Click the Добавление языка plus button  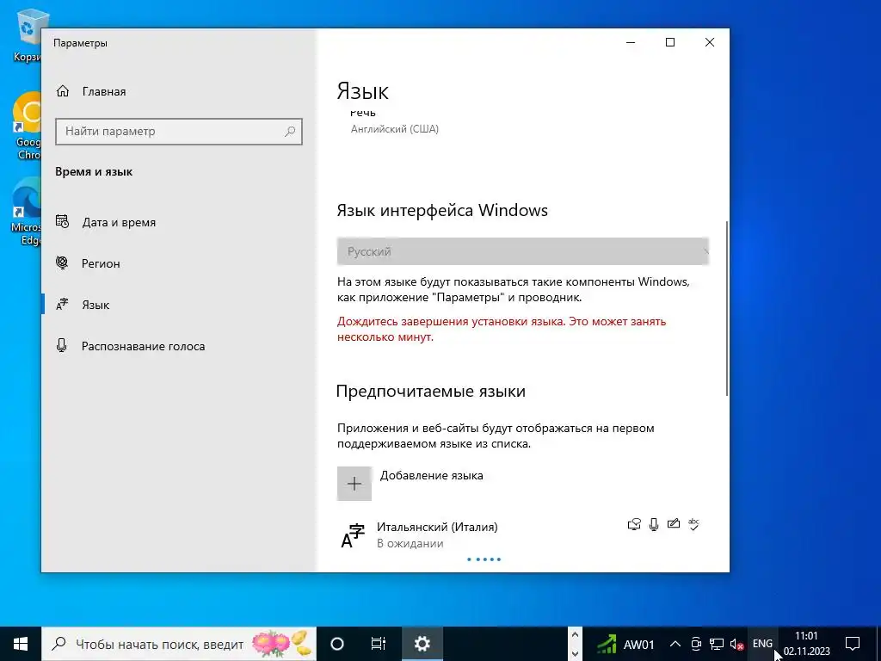pos(354,484)
